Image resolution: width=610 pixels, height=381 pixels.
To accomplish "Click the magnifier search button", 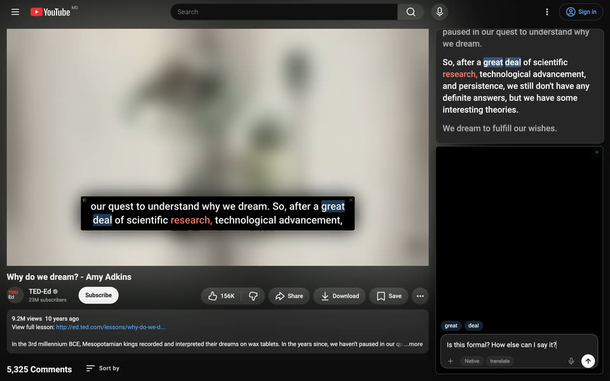I will tap(410, 12).
